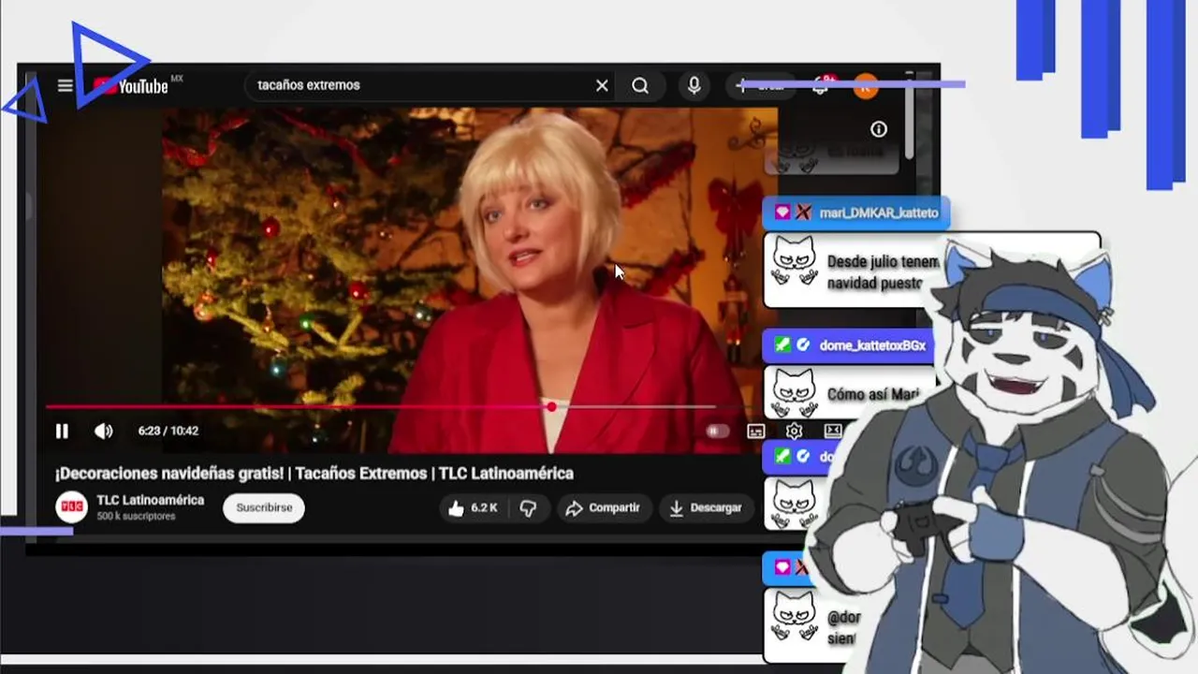The width and height of the screenshot is (1198, 674).
Task: Click the '500 k suscriptores' text
Action: pos(136,517)
